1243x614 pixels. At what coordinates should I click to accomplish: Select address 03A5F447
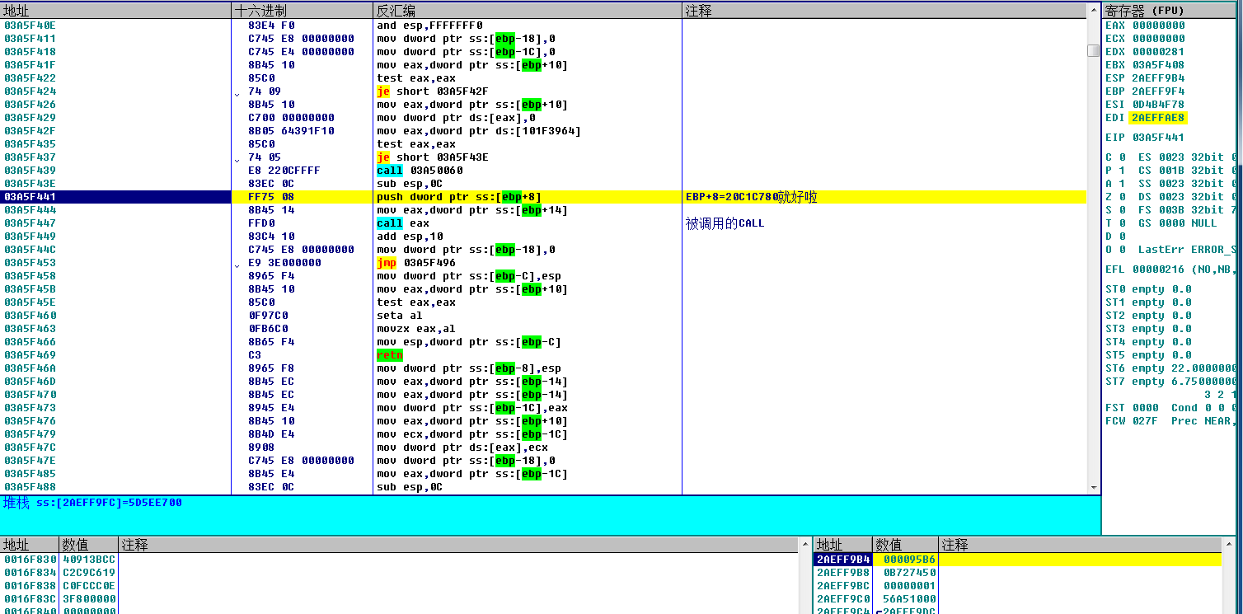[x=30, y=223]
